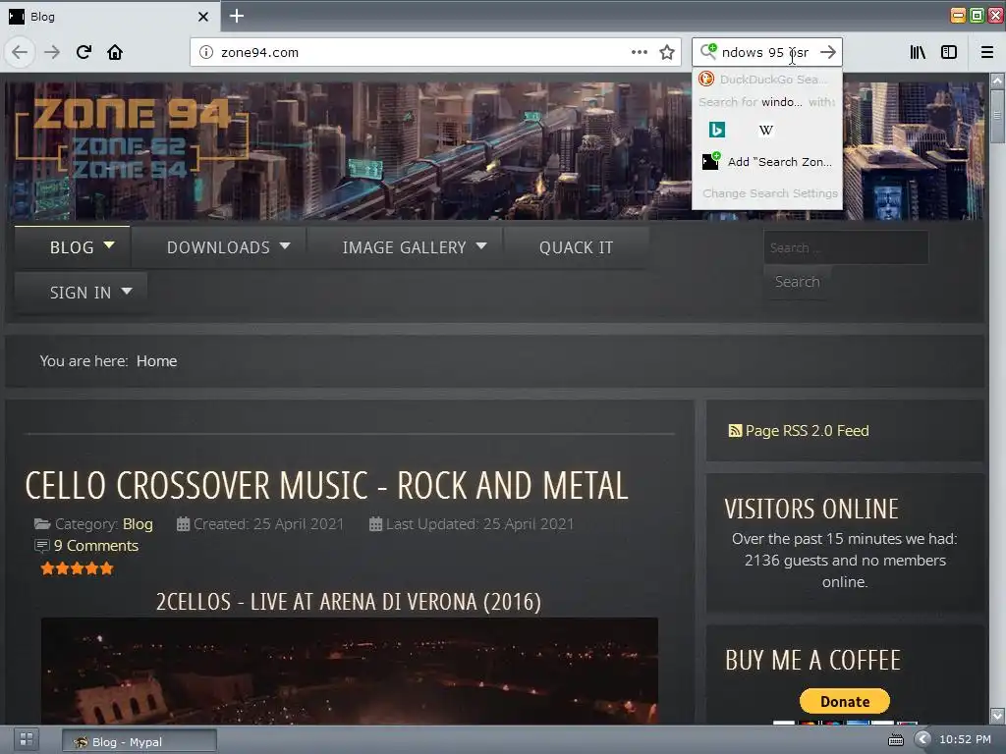This screenshot has width=1006, height=754.
Task: Select the Blog browser tab
Action: tap(110, 16)
